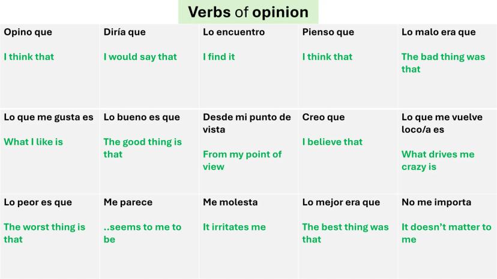Click the "Lo bueno es que" heading
The image size is (497, 279).
[x=142, y=117]
